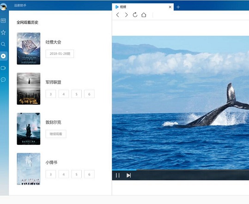
Task: Click the 小情书 title
Action: point(51,162)
